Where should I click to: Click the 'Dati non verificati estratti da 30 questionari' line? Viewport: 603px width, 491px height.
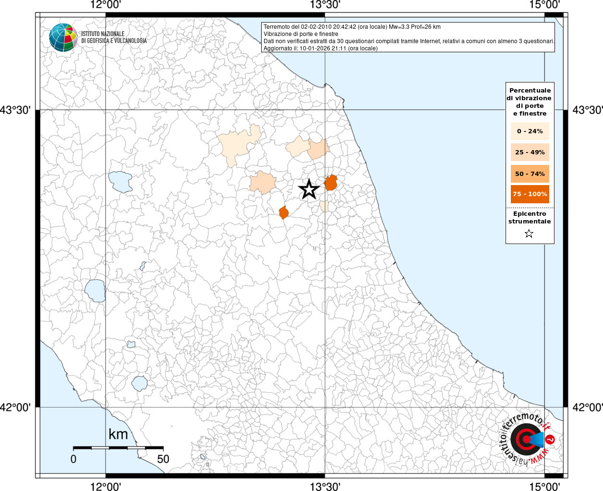(x=409, y=41)
